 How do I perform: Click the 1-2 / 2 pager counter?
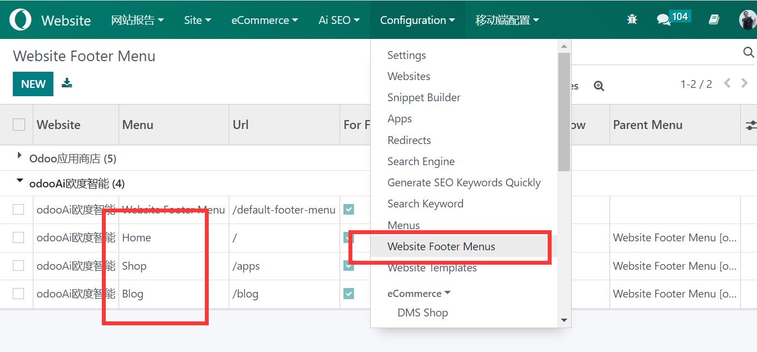[696, 84]
